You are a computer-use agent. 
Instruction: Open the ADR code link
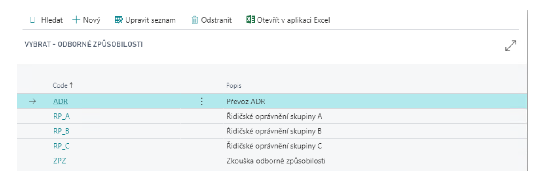60,101
